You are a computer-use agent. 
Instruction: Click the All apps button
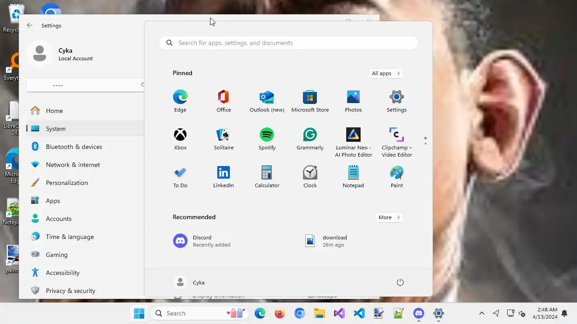point(385,73)
